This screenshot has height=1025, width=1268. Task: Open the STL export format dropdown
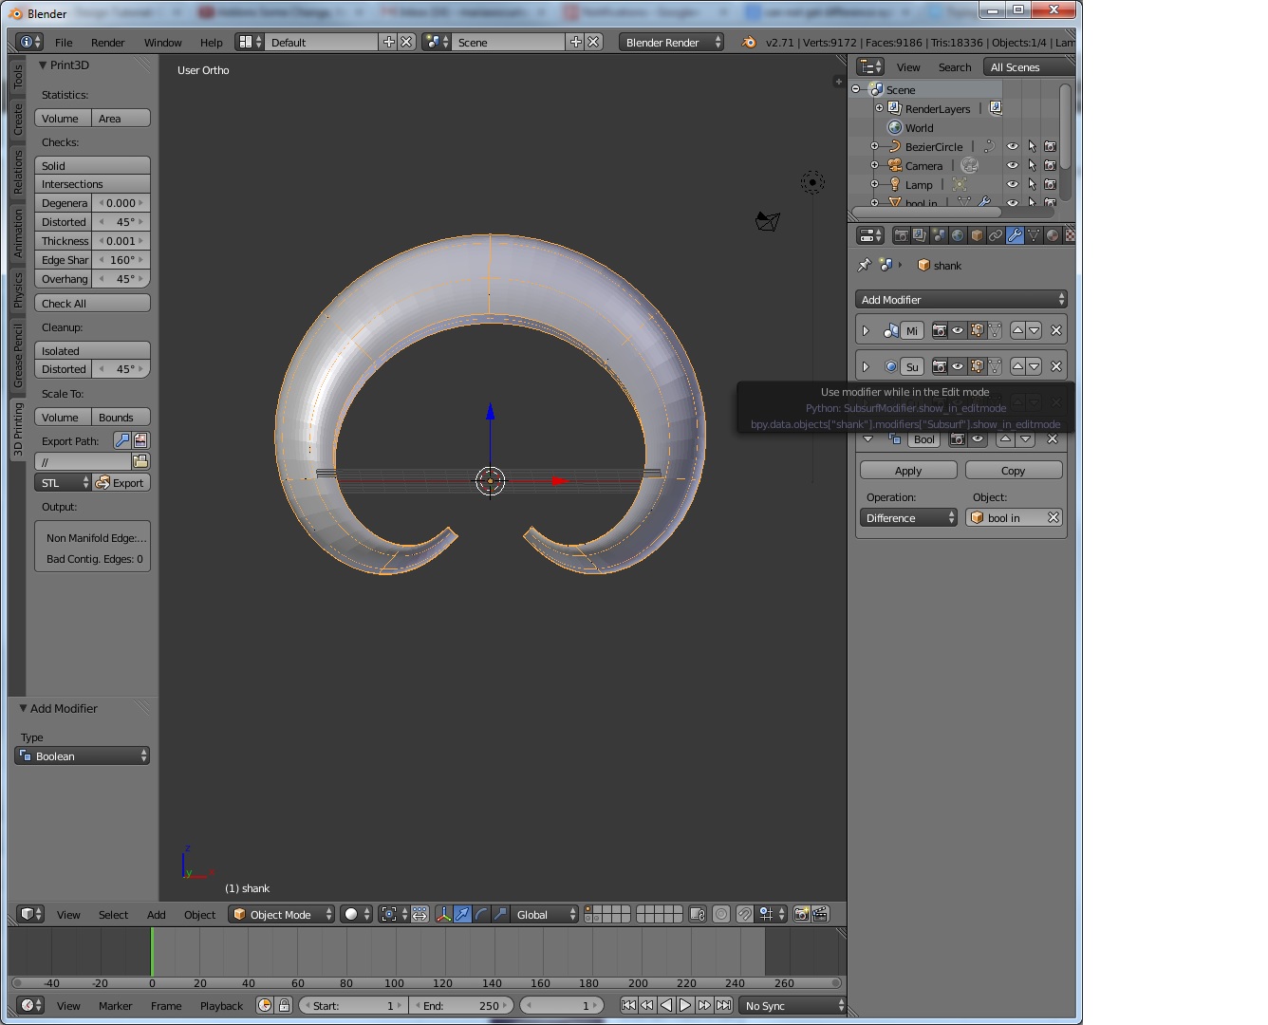tap(63, 482)
